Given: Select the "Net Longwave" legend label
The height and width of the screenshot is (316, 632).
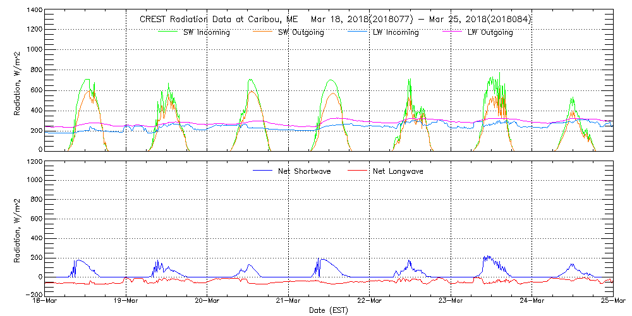Looking at the screenshot, I should [x=397, y=171].
